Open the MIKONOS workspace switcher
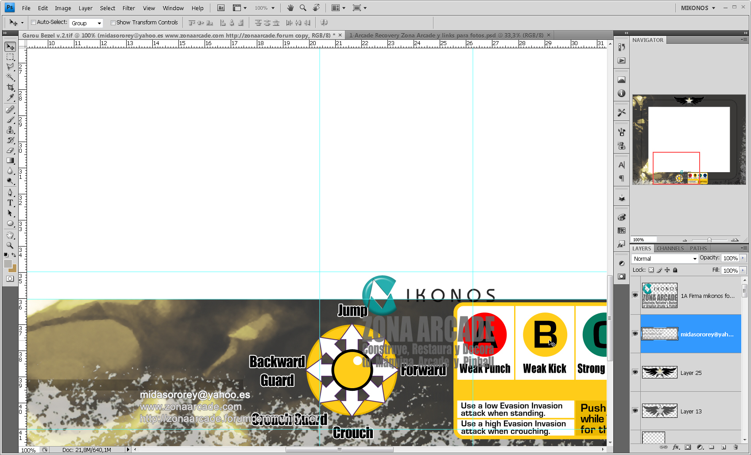This screenshot has width=751, height=455. [698, 8]
